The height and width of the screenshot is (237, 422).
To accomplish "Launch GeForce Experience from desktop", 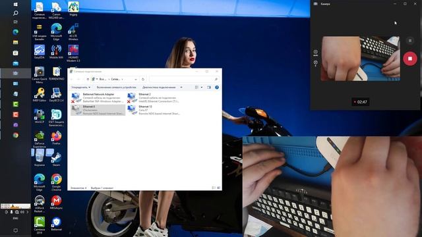I will tap(40, 140).
